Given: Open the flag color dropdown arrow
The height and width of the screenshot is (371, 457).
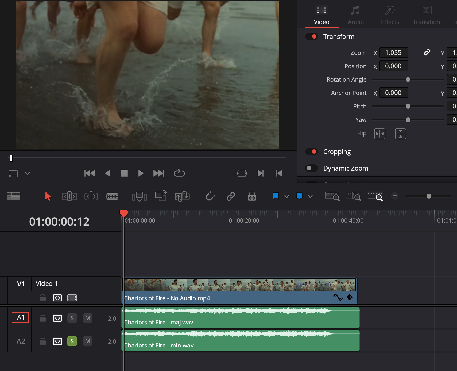Looking at the screenshot, I should point(287,196).
